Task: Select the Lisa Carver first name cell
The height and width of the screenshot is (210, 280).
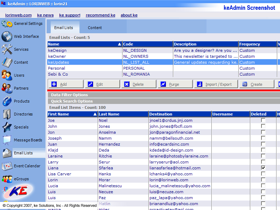Action: [72, 174]
